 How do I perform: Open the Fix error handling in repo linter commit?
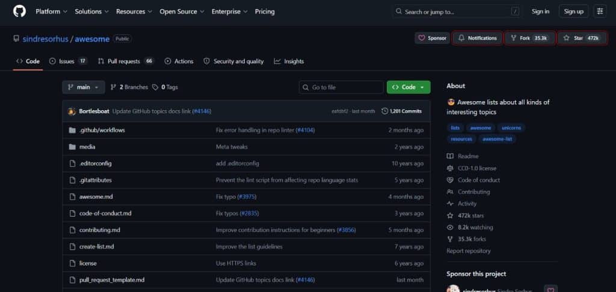[x=255, y=130]
